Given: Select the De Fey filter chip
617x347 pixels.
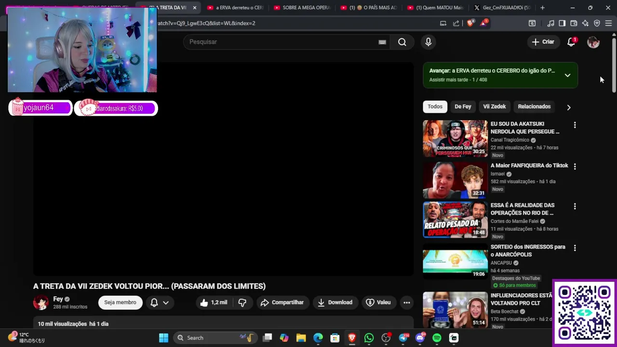Looking at the screenshot, I should pyautogui.click(x=463, y=107).
